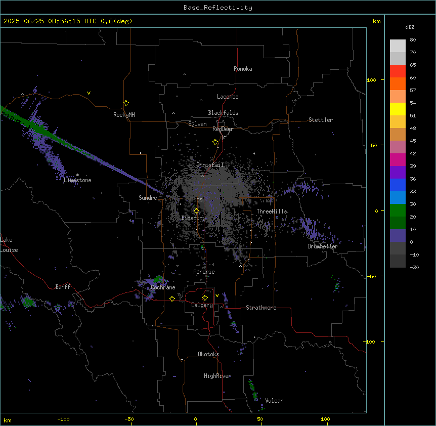
Task: Click the Didsbury town label
Action: [x=194, y=218]
